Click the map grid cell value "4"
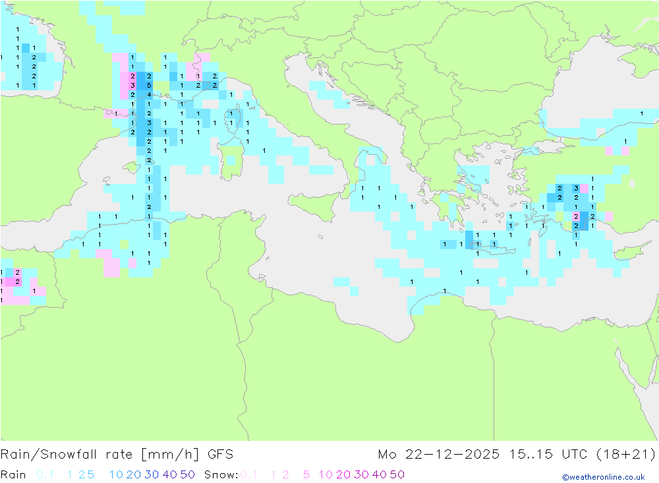The height and width of the screenshot is (483, 659). click(x=149, y=95)
